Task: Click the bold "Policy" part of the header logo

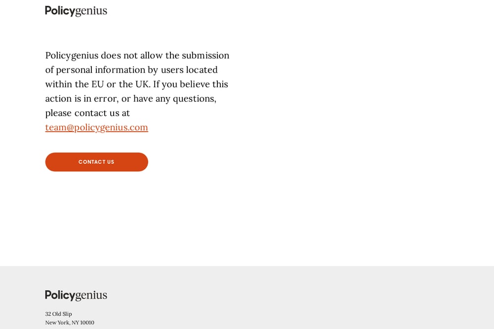Action: coord(60,11)
